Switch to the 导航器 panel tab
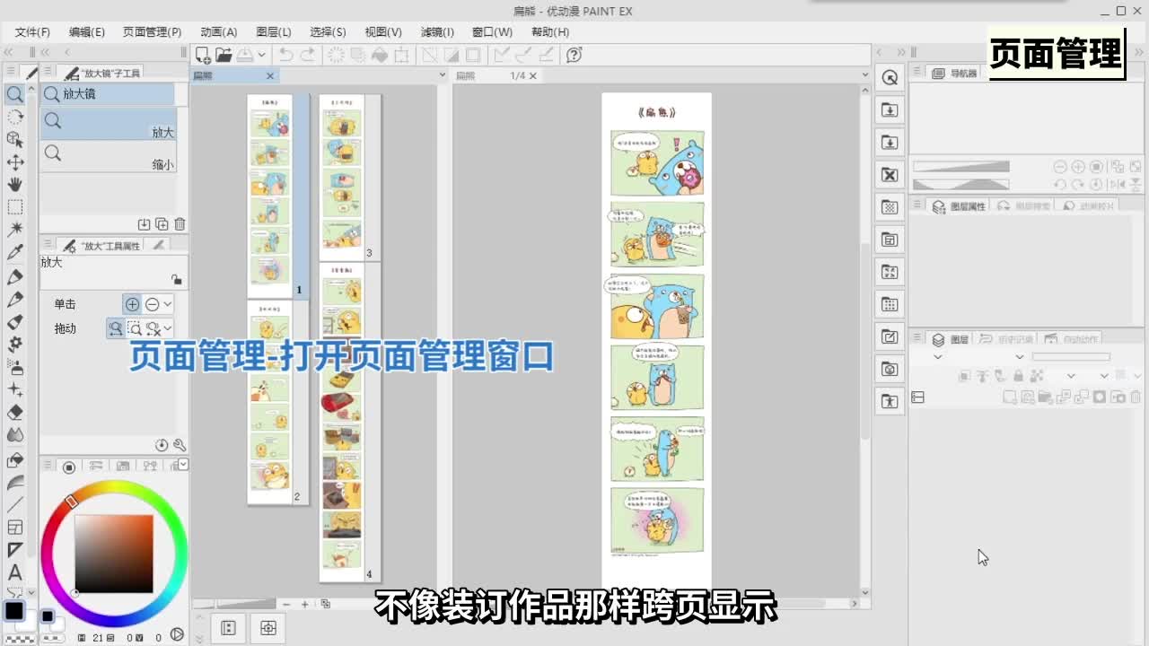 (955, 74)
